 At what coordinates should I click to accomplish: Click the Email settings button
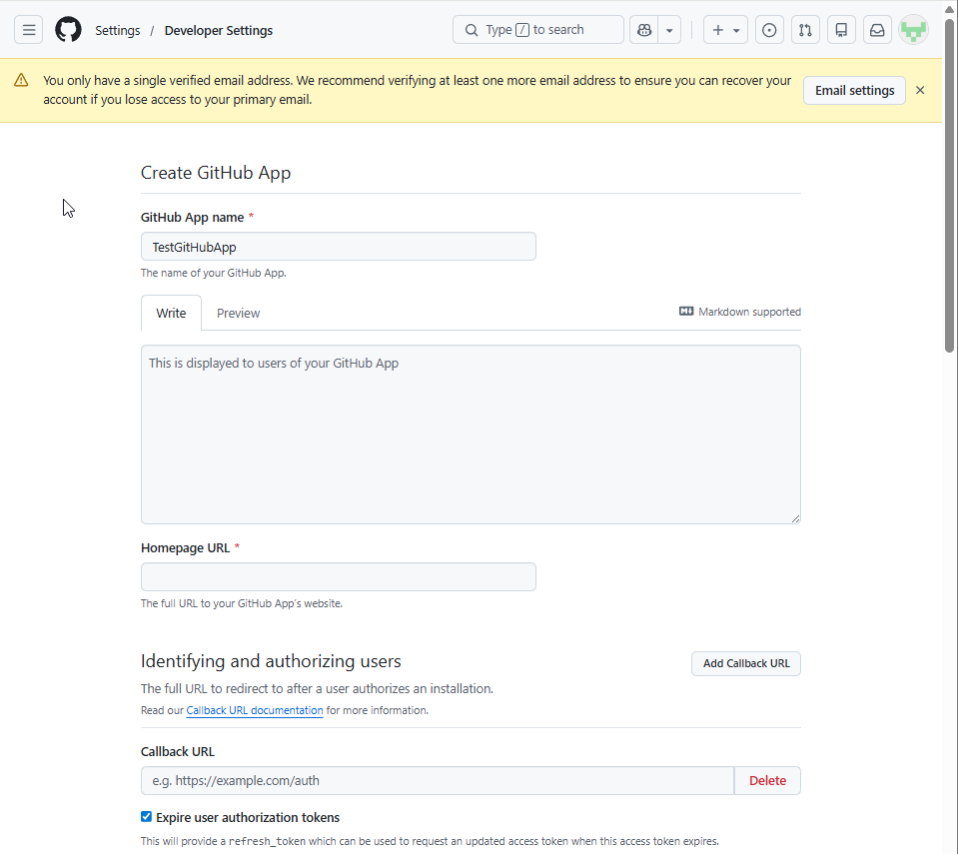pyautogui.click(x=854, y=91)
